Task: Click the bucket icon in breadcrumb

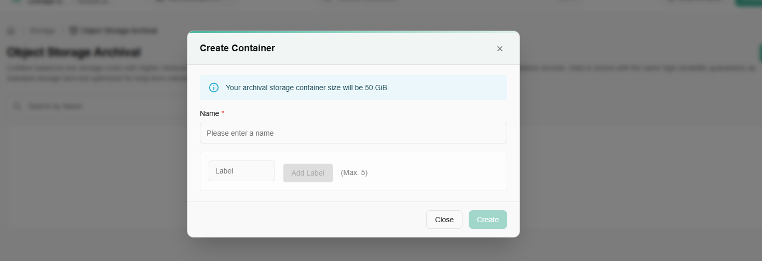Action: [x=73, y=31]
